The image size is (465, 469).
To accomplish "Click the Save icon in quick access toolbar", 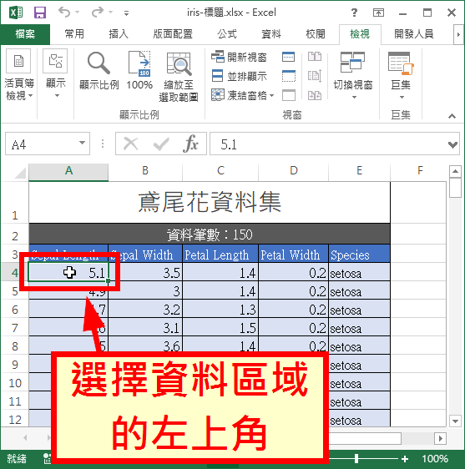I will click(x=40, y=13).
